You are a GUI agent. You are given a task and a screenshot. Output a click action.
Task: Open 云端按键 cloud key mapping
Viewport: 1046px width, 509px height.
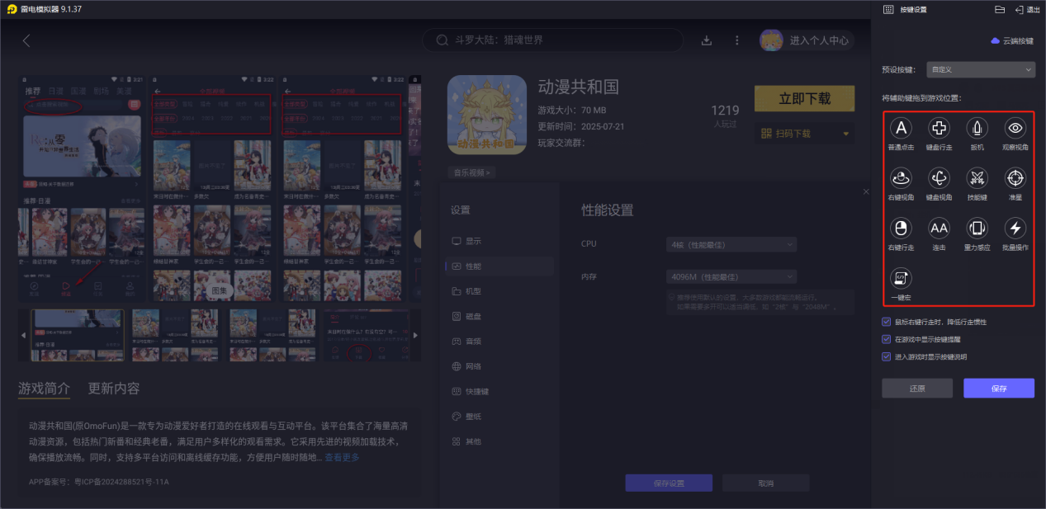pyautogui.click(x=1012, y=41)
